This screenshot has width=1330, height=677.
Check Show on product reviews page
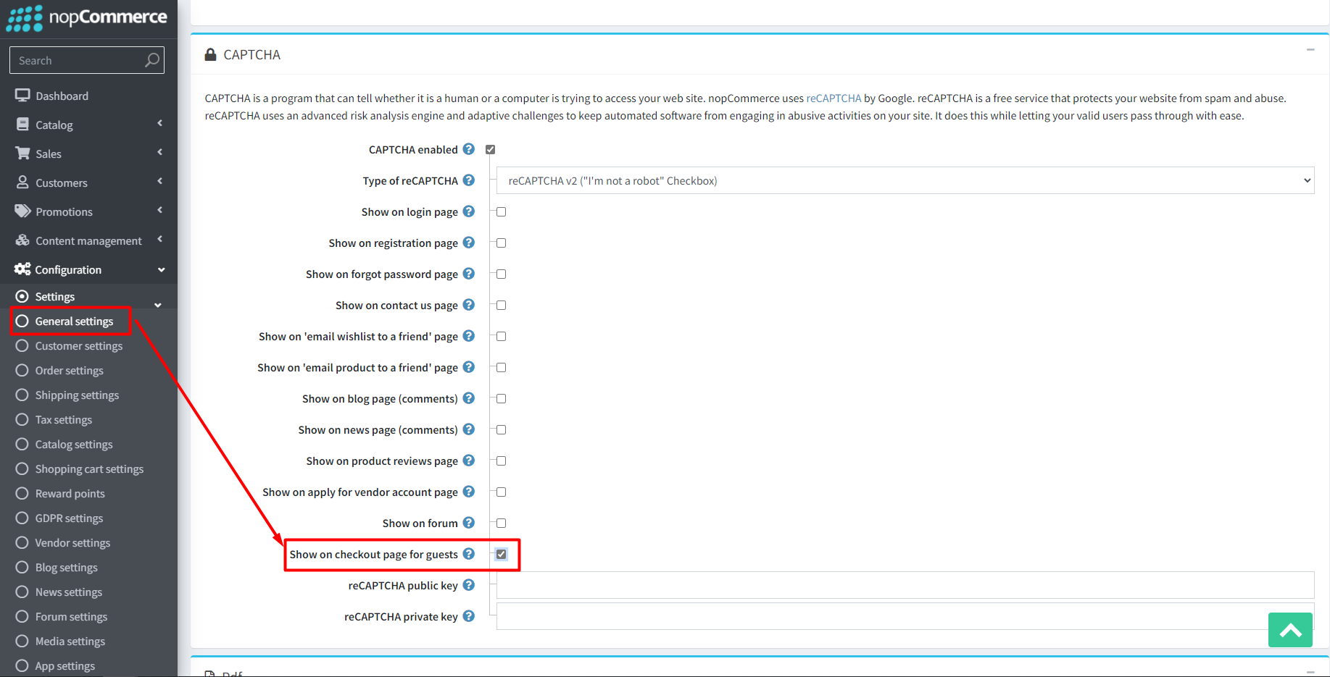click(501, 461)
